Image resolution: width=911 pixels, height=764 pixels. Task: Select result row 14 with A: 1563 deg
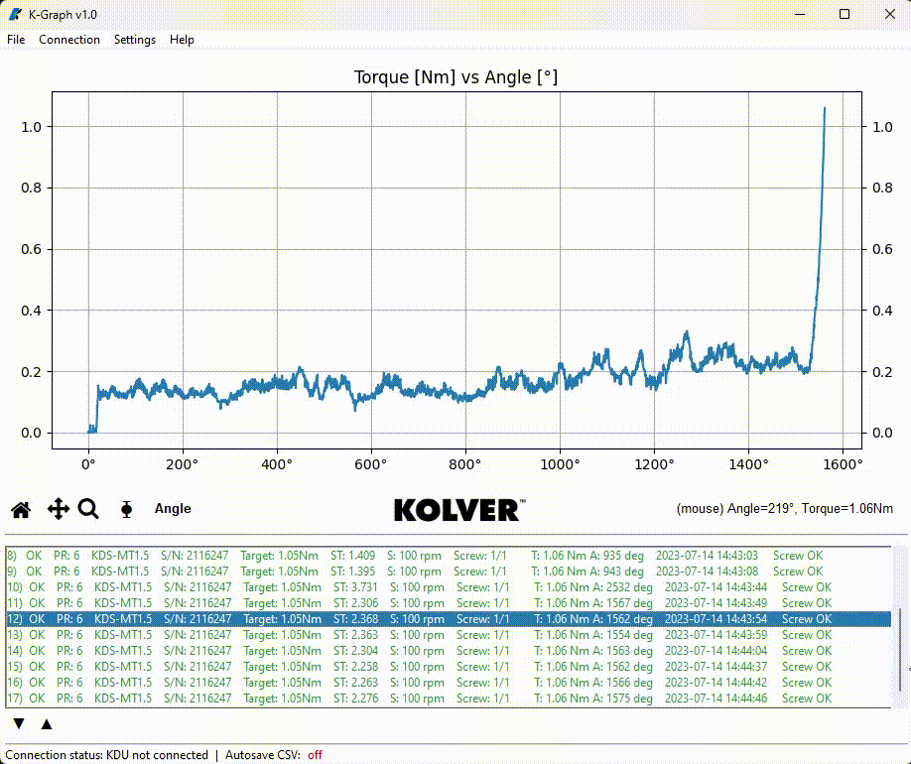[x=448, y=651]
